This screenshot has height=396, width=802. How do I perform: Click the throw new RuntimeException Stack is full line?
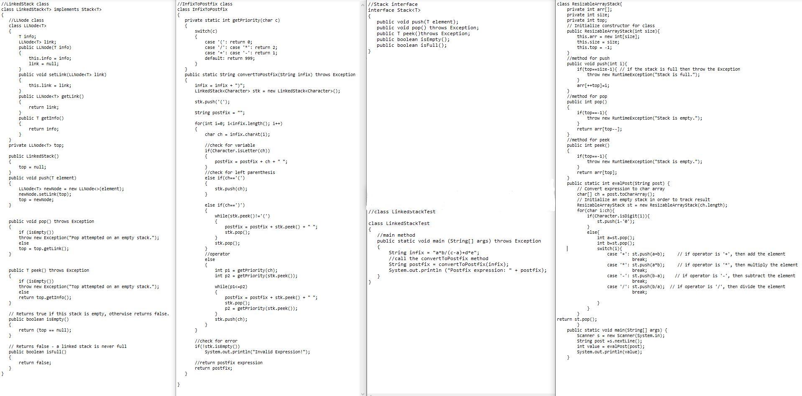pos(644,74)
